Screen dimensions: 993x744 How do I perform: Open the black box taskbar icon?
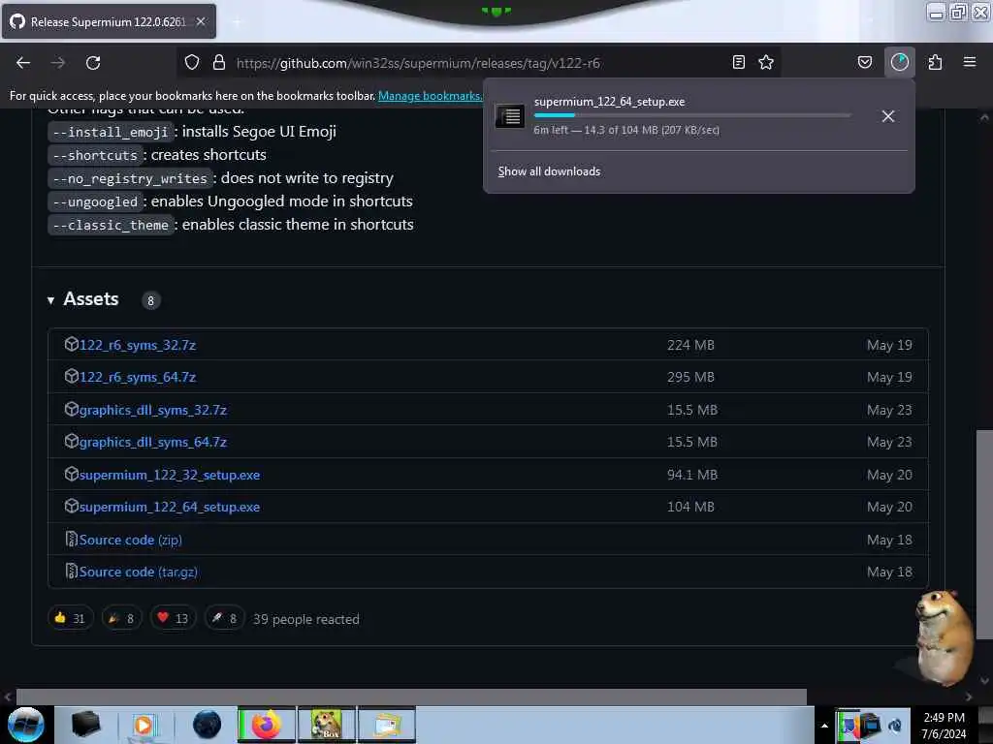[86, 725]
